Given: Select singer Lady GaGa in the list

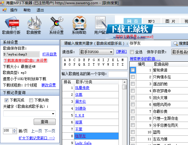Looking at the screenshot, I should (83, 143).
